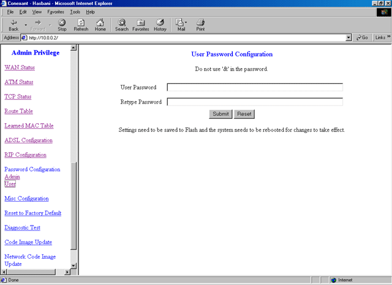
Task: Click the Retype Password input field
Action: [255, 102]
